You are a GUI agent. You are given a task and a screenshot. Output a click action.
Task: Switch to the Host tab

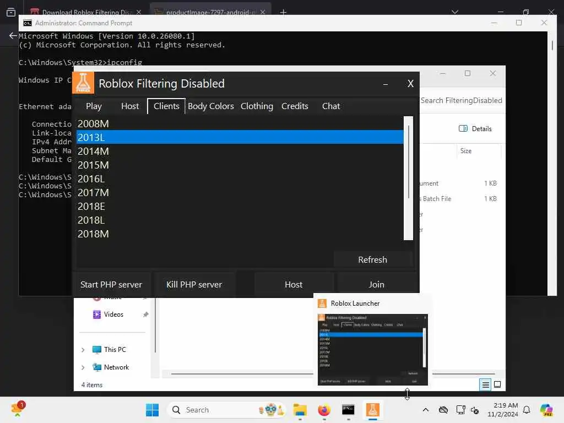130,106
